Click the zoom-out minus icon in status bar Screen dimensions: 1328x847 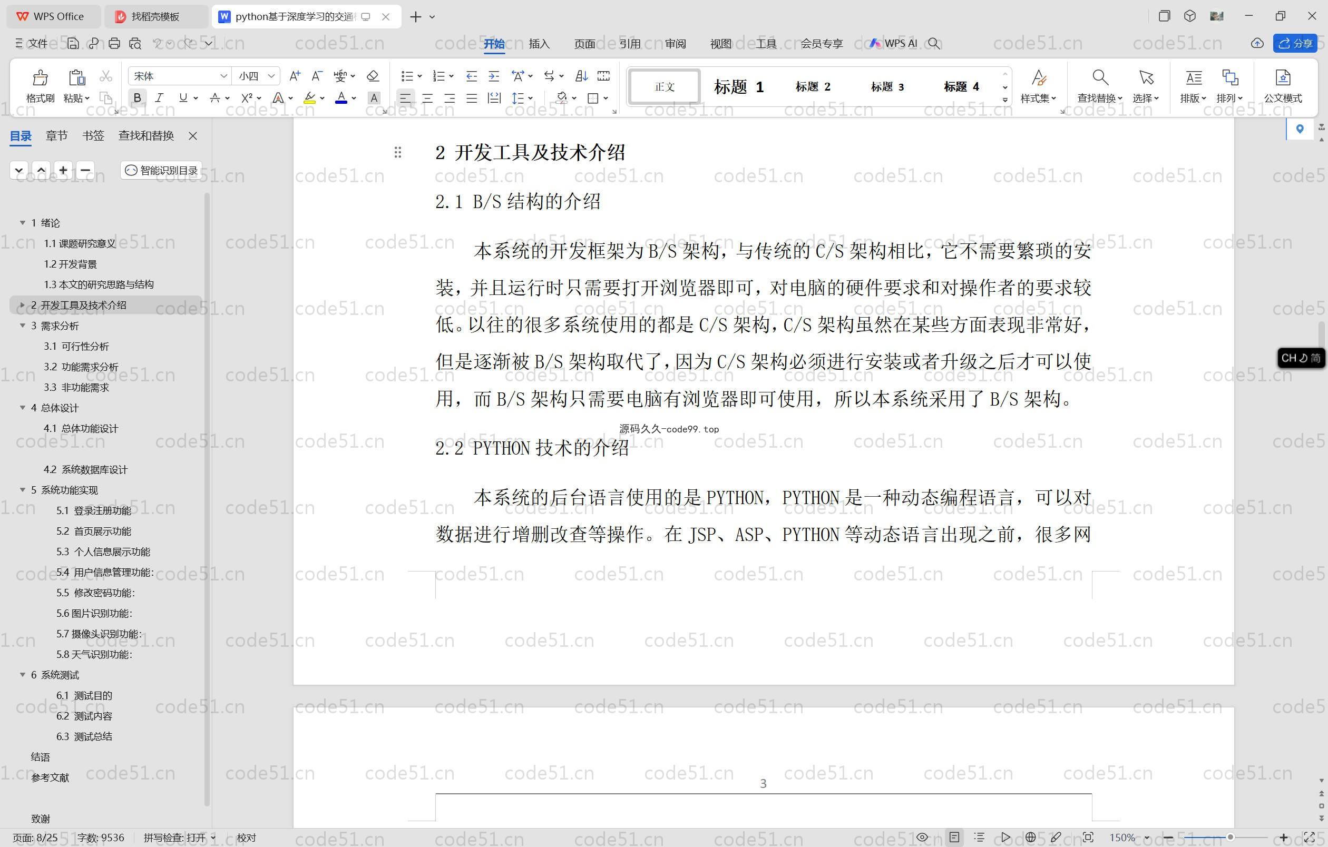pyautogui.click(x=1167, y=837)
